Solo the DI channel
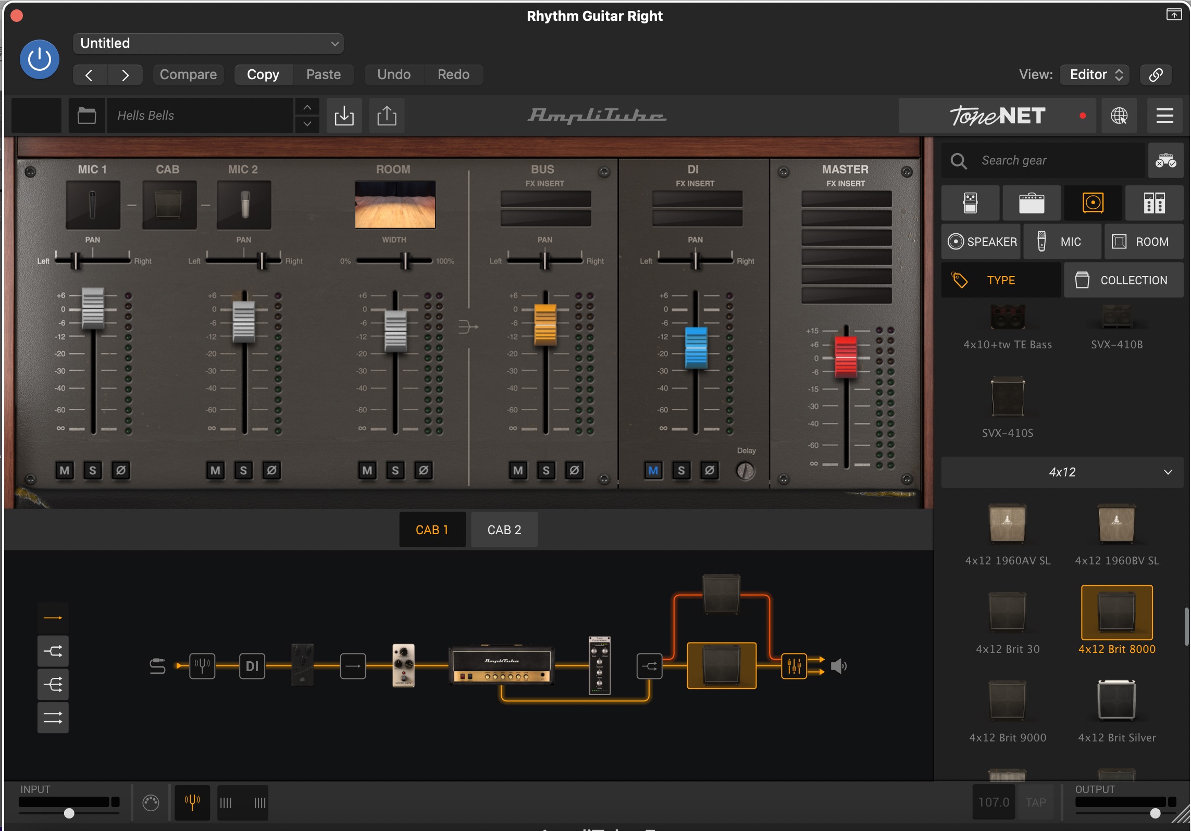 click(x=681, y=471)
